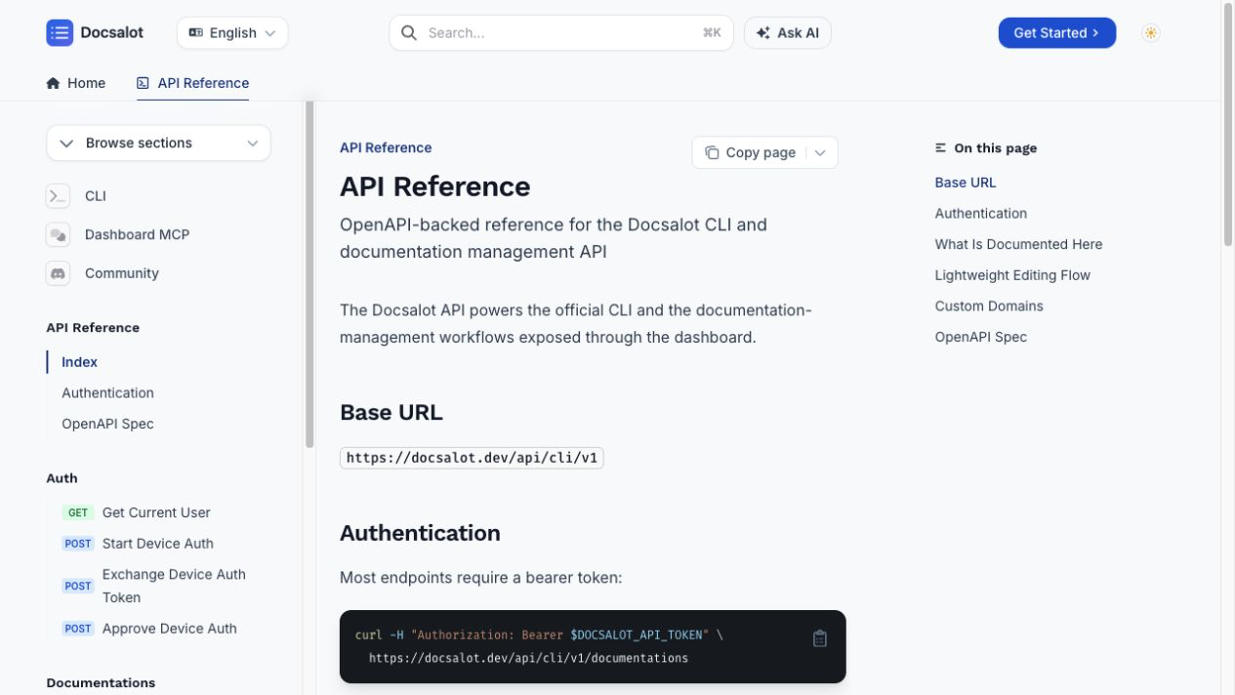Click the Community Discord icon
Screen dimensions: 1235x695
pos(58,273)
